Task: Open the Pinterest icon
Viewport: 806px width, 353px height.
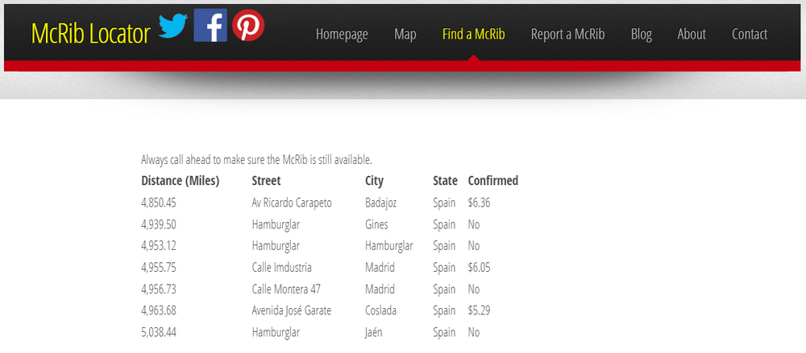Action: (248, 26)
